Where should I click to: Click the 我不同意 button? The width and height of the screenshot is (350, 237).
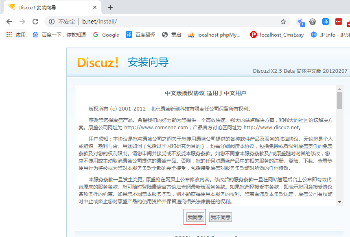(221, 217)
